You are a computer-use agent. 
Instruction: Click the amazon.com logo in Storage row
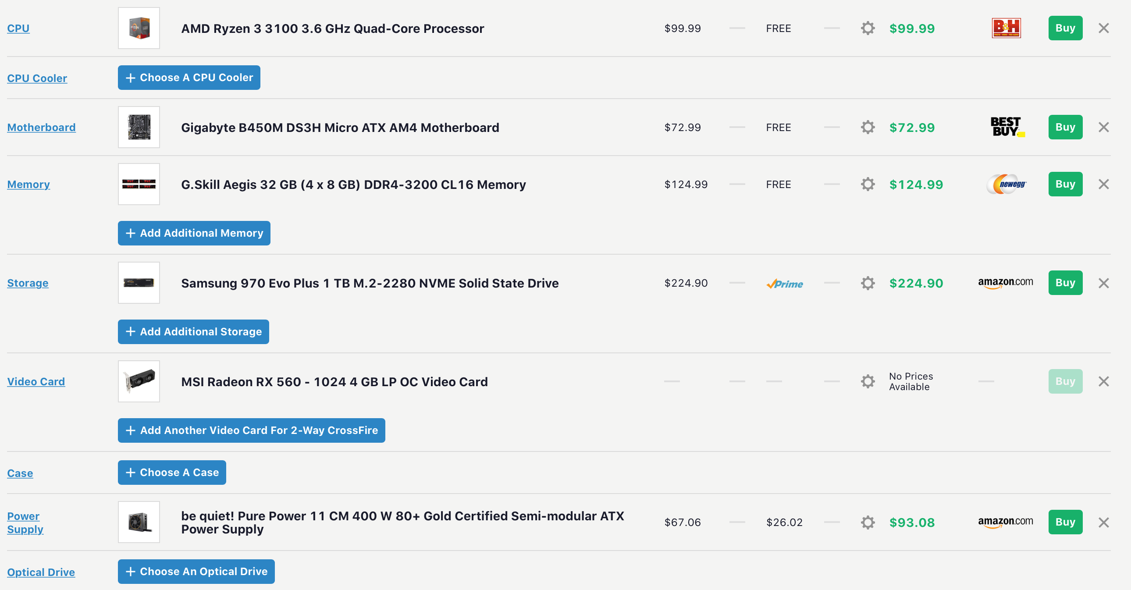[x=1006, y=283]
